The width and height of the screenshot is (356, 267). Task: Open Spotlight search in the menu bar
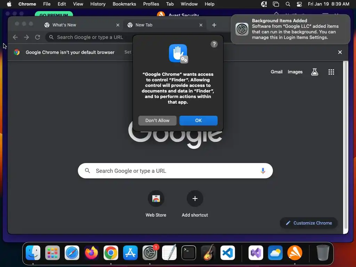pyautogui.click(x=288, y=4)
